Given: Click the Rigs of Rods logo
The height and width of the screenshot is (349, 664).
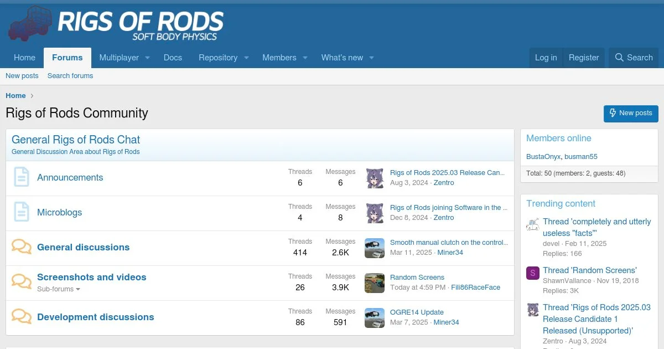Looking at the screenshot, I should click(x=116, y=24).
